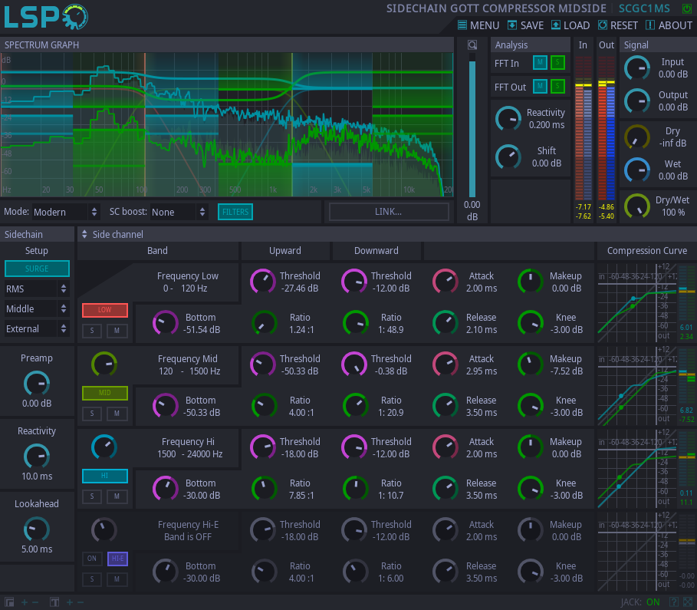Click the MID band enable button
697x610 pixels.
105,393
